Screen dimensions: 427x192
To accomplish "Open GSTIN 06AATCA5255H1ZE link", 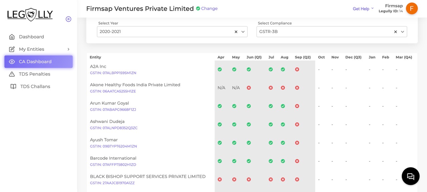I will (x=113, y=91).
